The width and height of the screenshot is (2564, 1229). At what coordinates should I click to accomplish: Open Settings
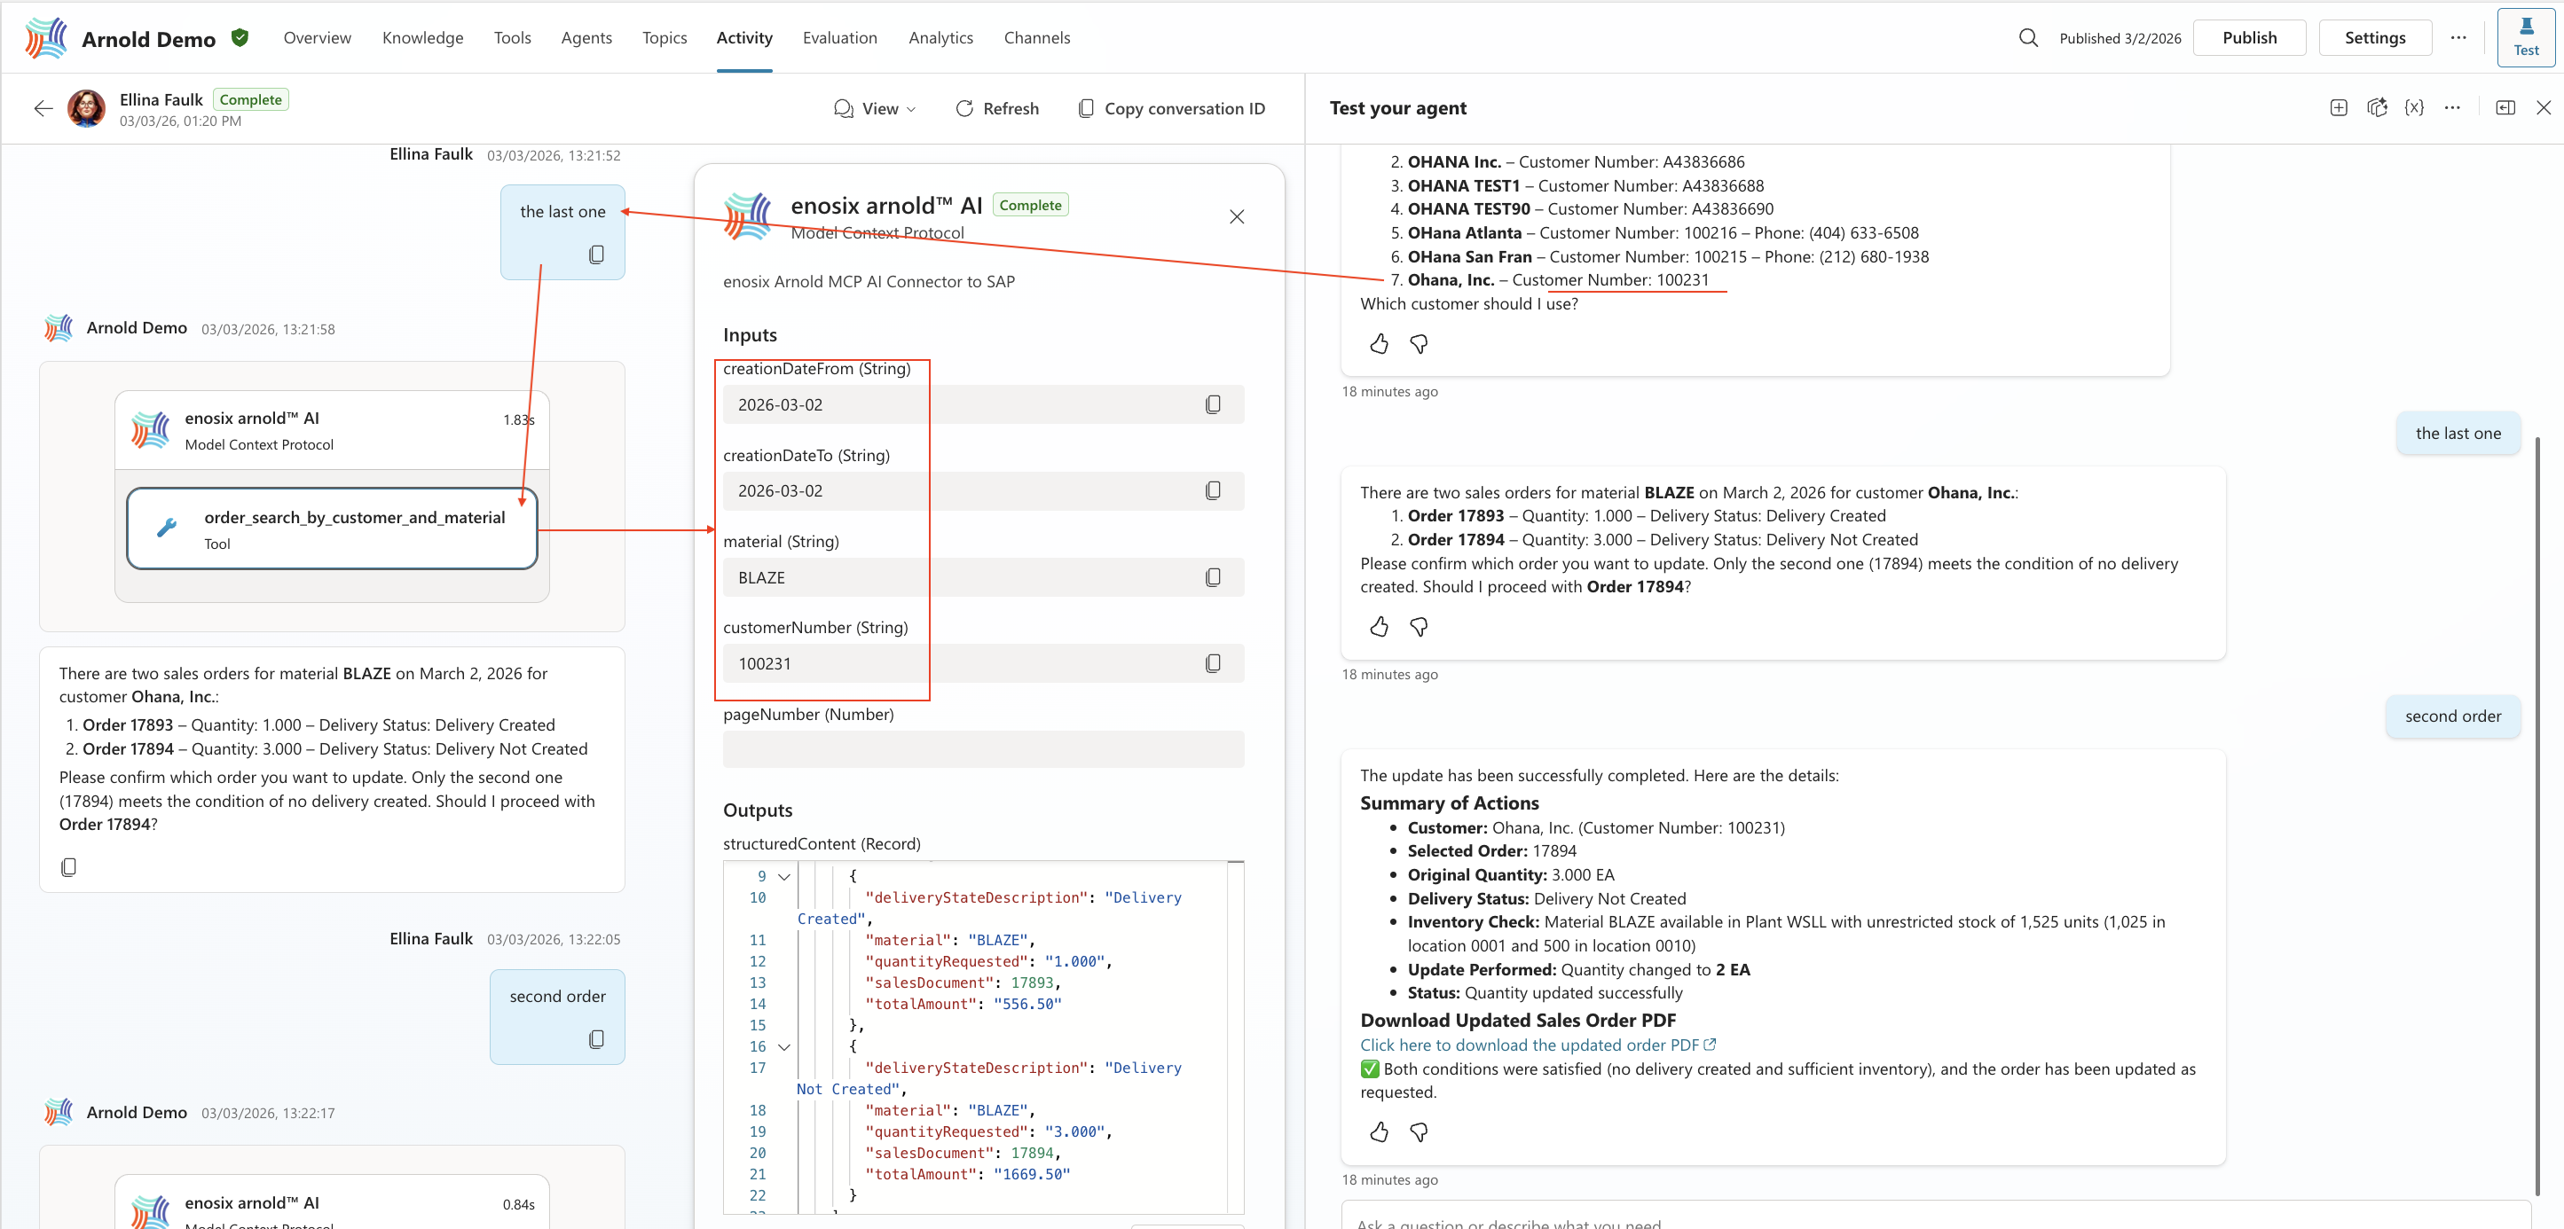[2374, 38]
